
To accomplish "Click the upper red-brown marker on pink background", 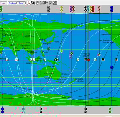I will pos(93,8).
